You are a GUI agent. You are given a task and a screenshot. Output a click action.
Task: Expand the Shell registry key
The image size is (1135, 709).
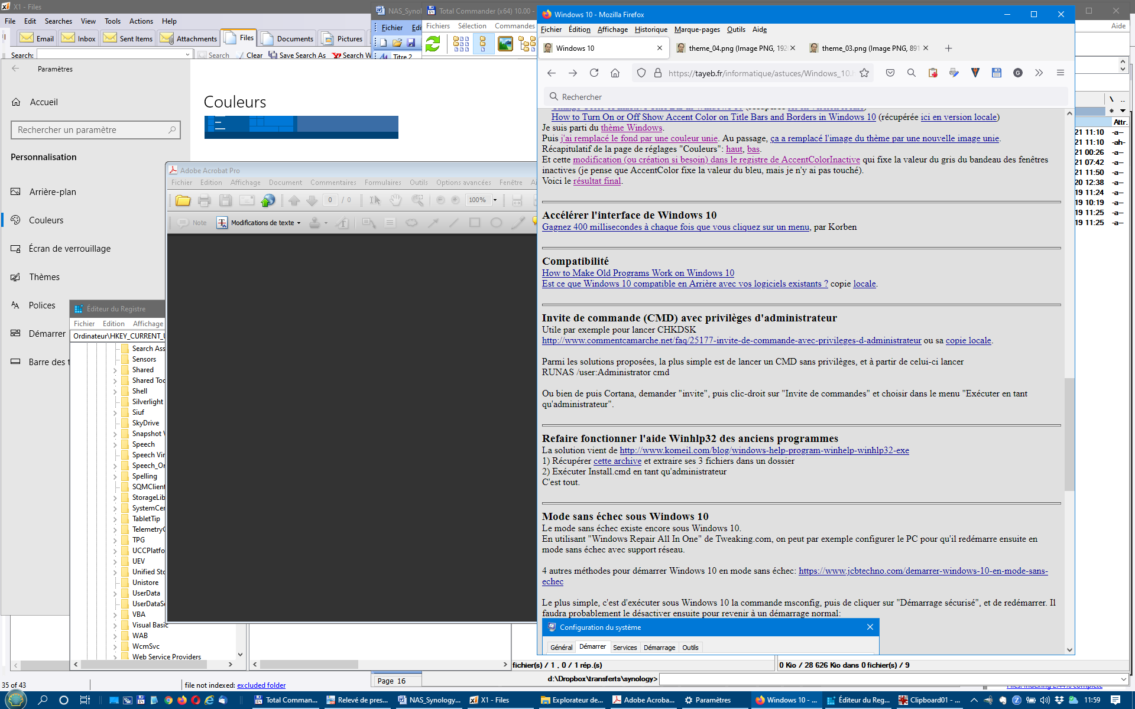(x=115, y=392)
